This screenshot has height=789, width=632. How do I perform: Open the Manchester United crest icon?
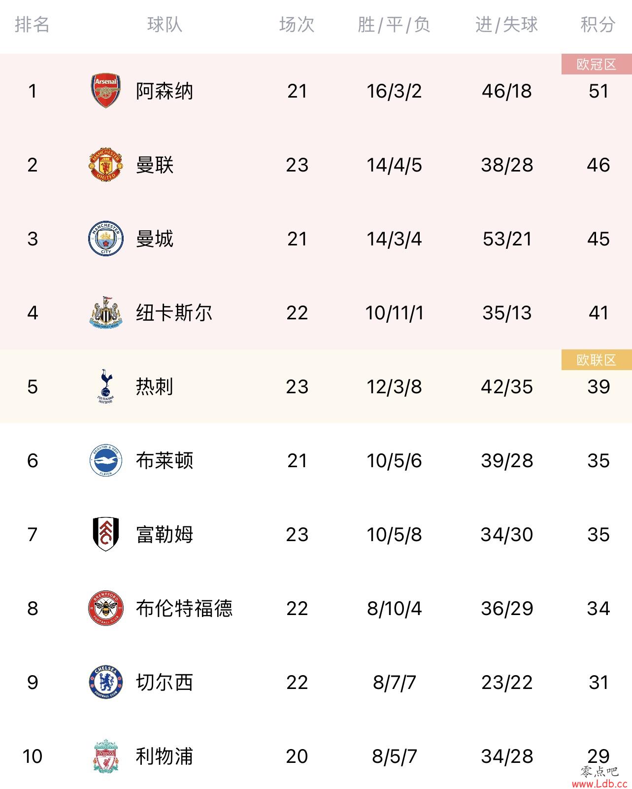point(106,165)
